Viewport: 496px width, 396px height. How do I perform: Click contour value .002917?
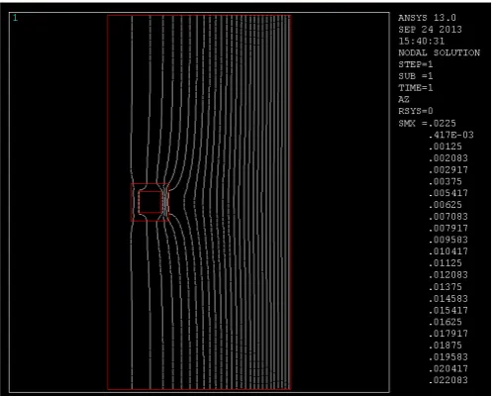pyautogui.click(x=448, y=170)
